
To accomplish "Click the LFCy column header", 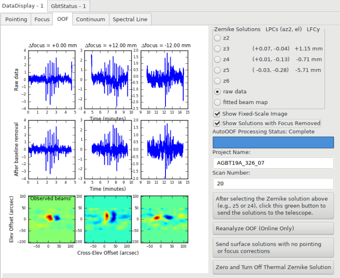I will click(313, 29).
